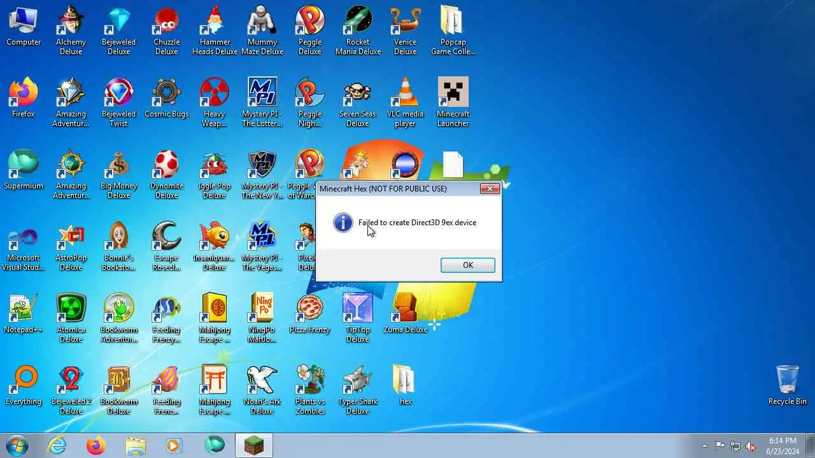Select the Popcap Game Collection folder
Screen dimensions: 815x458
coord(453,31)
